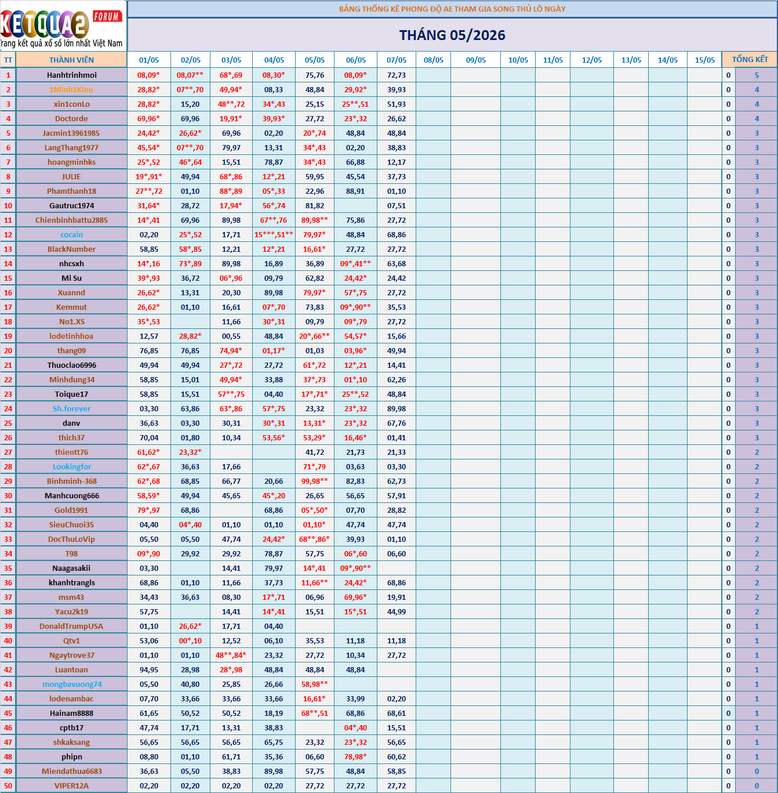
Task: Select member name Mi Su
Action: point(72,278)
